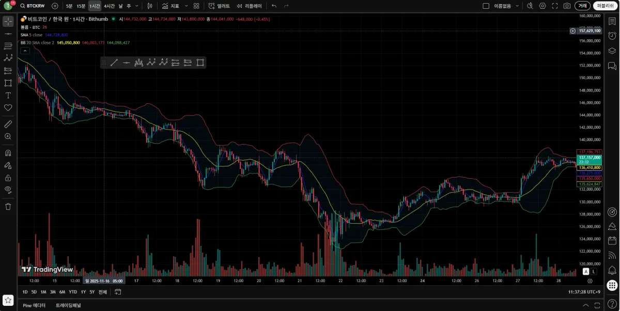
Task: Select the Text annotation tool
Action: [8, 96]
